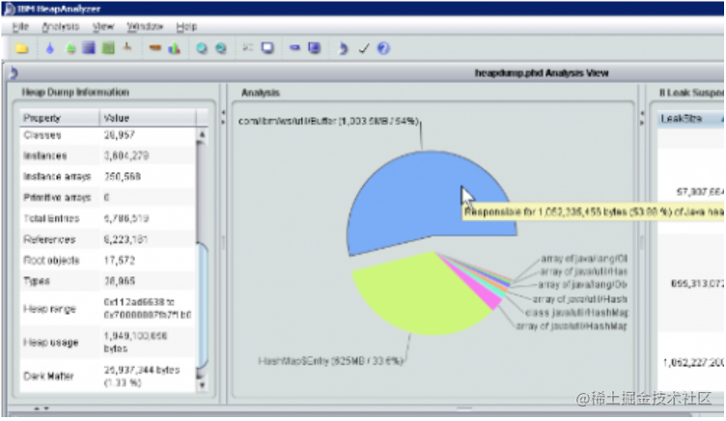This screenshot has width=726, height=421.
Task: Click the colored bar chart toolbar icon
Action: 174,48
